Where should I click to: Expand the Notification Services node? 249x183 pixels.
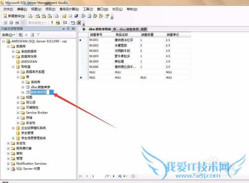tap(8, 164)
